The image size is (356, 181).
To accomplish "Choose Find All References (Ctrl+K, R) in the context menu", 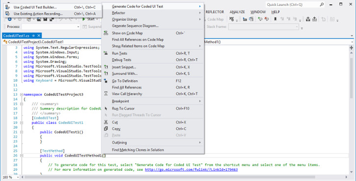I will 153,87.
